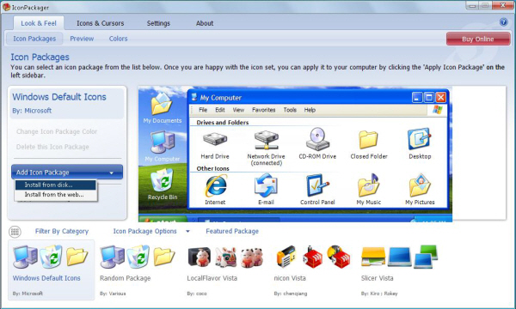The image size is (516, 309).
Task: Select the LocalFlavor Vista package label
Action: (212, 278)
